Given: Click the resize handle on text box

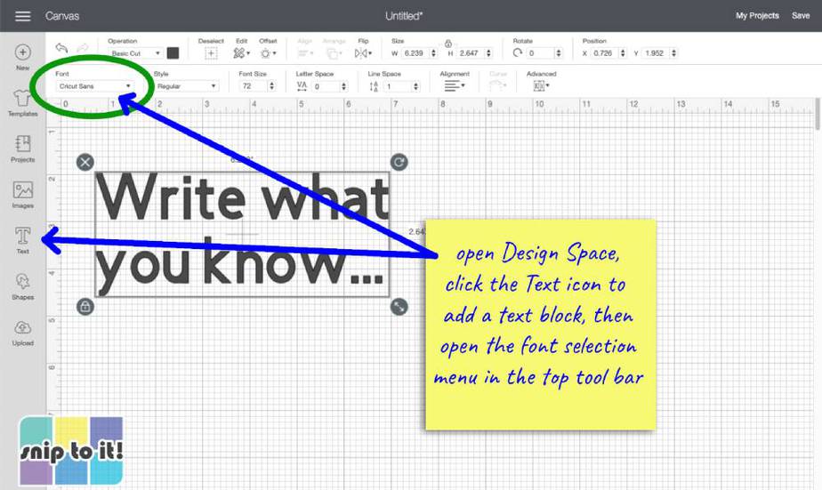Looking at the screenshot, I should point(399,307).
